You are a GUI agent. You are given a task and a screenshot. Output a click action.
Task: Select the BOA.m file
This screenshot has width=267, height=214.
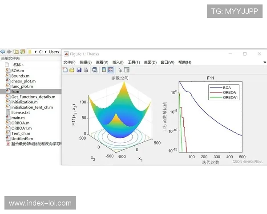(18, 70)
